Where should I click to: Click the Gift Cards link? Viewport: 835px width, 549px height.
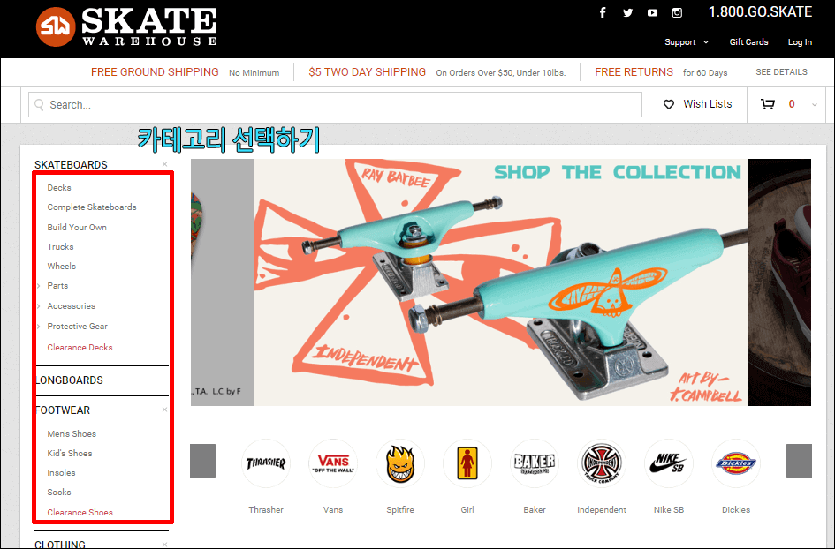[748, 42]
